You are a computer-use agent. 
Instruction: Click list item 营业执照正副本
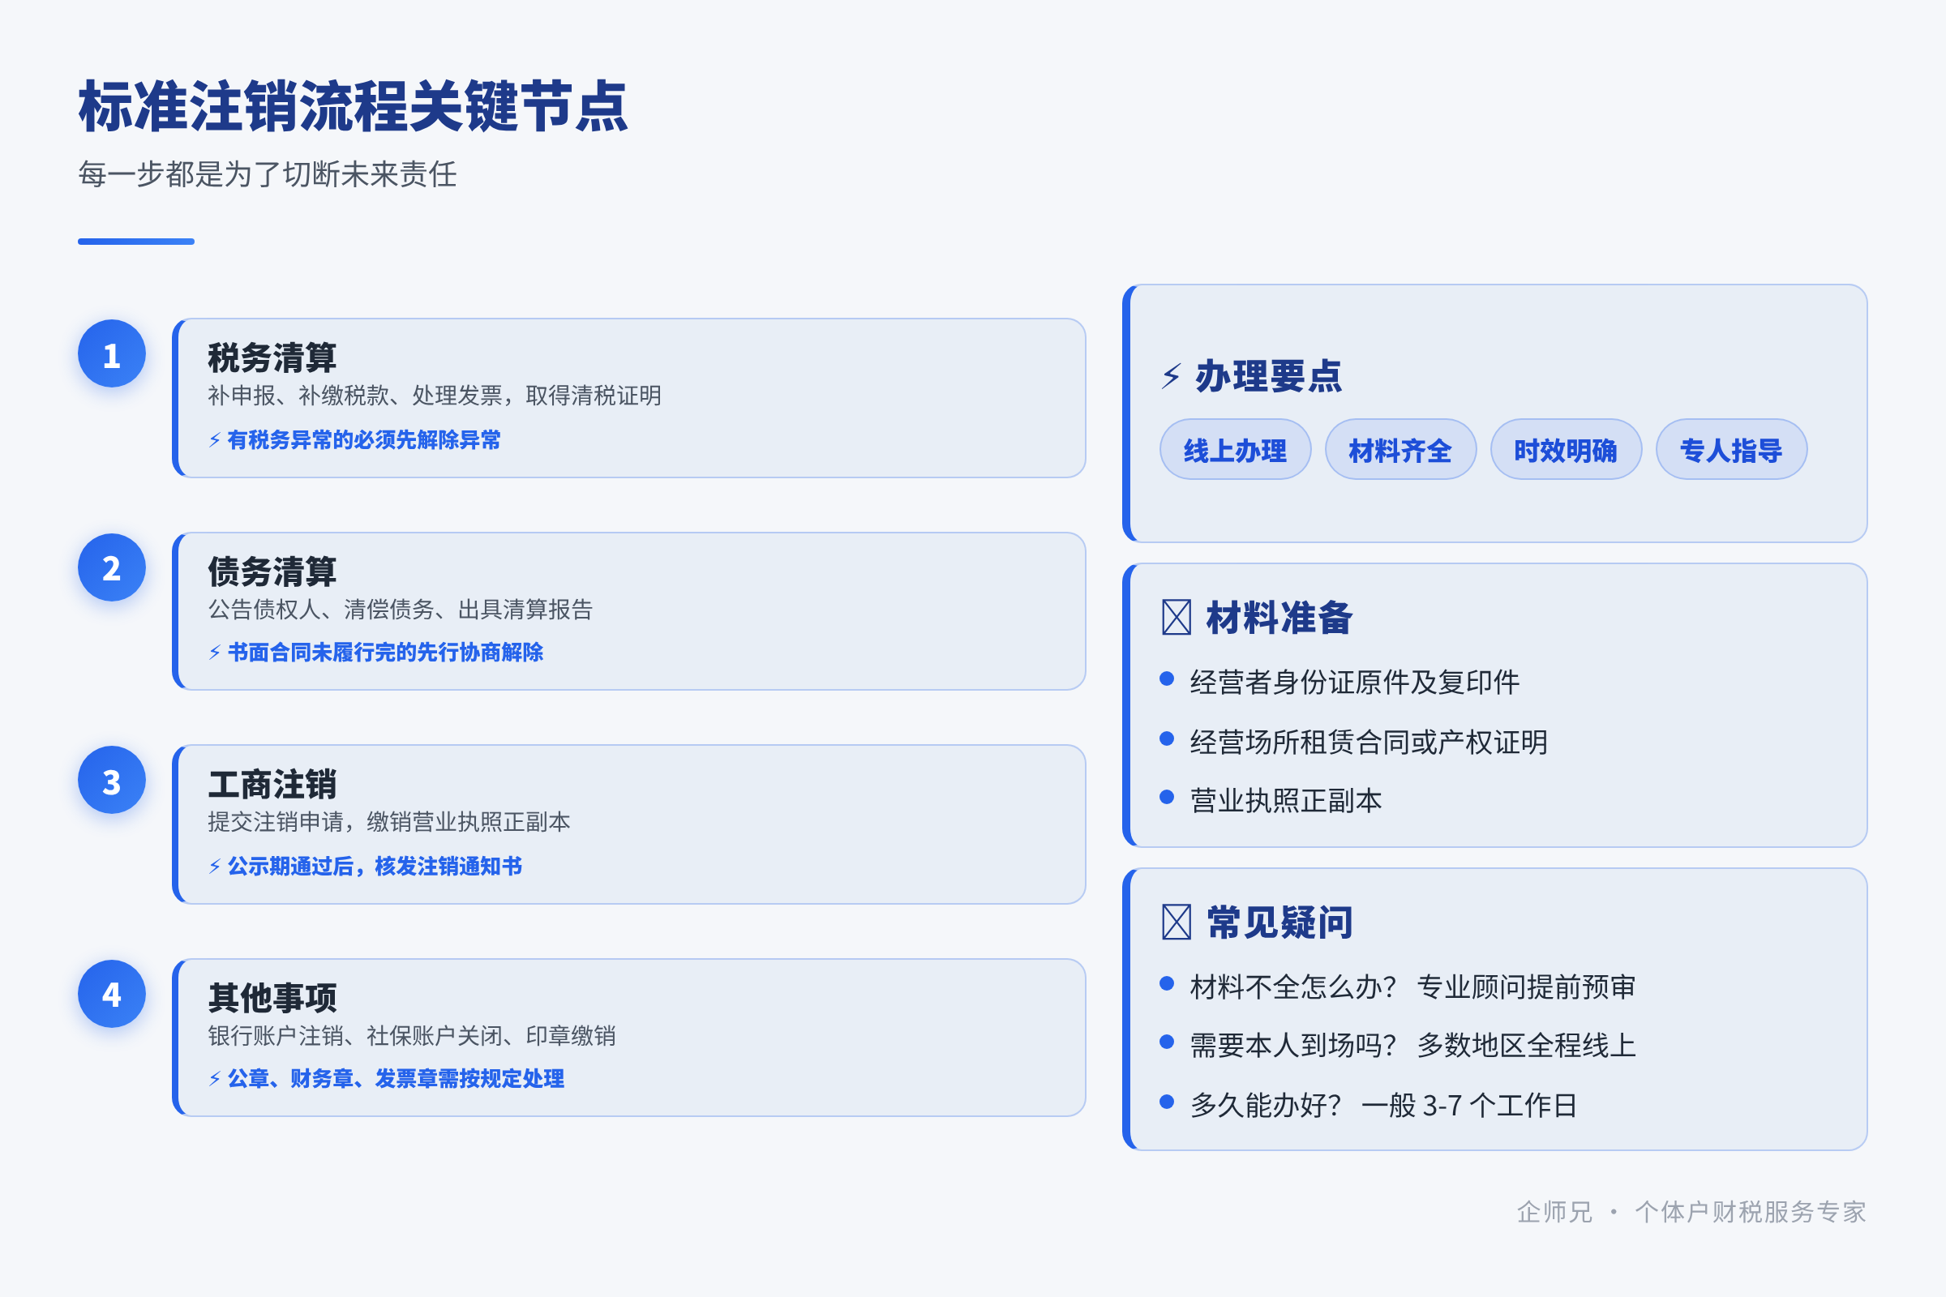[1286, 801]
